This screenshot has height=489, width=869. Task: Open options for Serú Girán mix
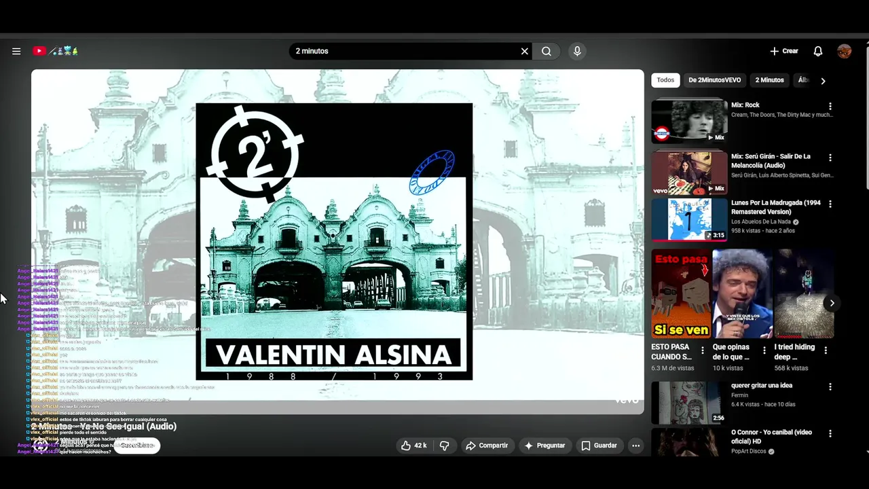click(830, 158)
